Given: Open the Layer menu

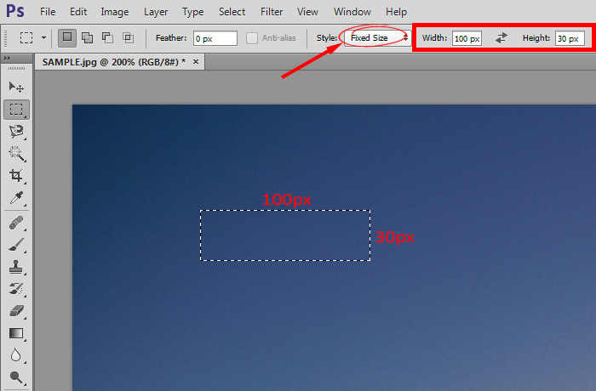Looking at the screenshot, I should (156, 12).
